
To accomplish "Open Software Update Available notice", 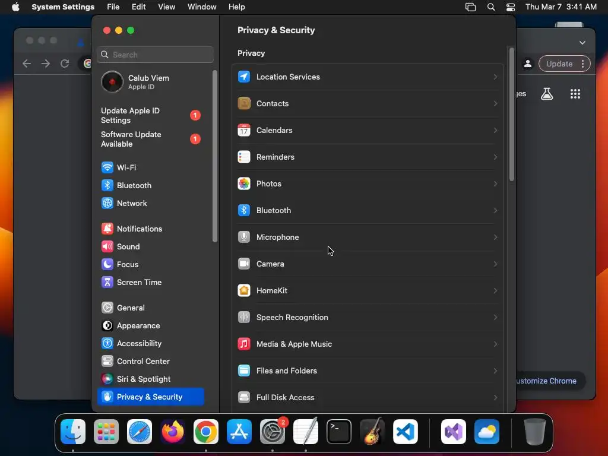I will point(151,139).
